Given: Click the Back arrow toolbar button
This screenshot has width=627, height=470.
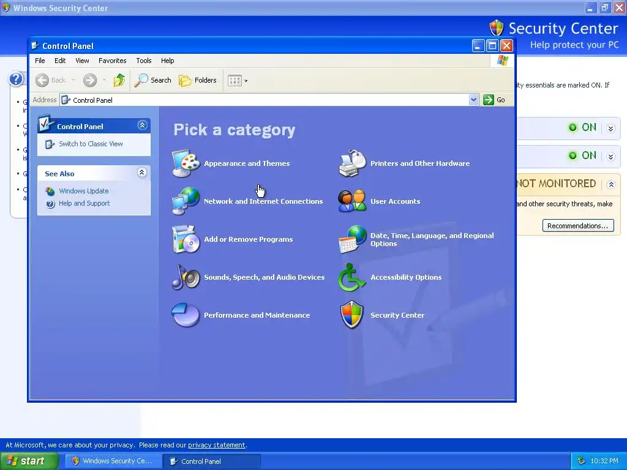Looking at the screenshot, I should tap(50, 80).
